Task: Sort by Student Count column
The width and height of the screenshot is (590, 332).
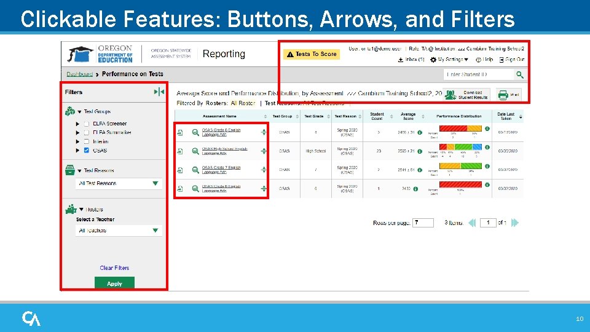Action: [x=391, y=116]
